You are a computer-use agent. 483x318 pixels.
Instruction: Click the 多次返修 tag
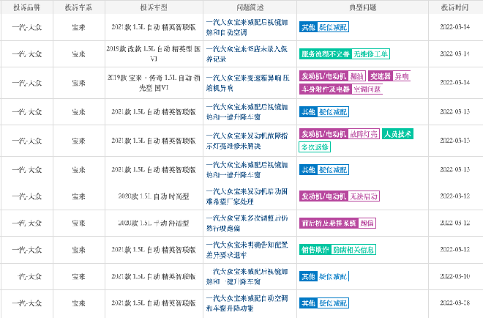pos(315,147)
